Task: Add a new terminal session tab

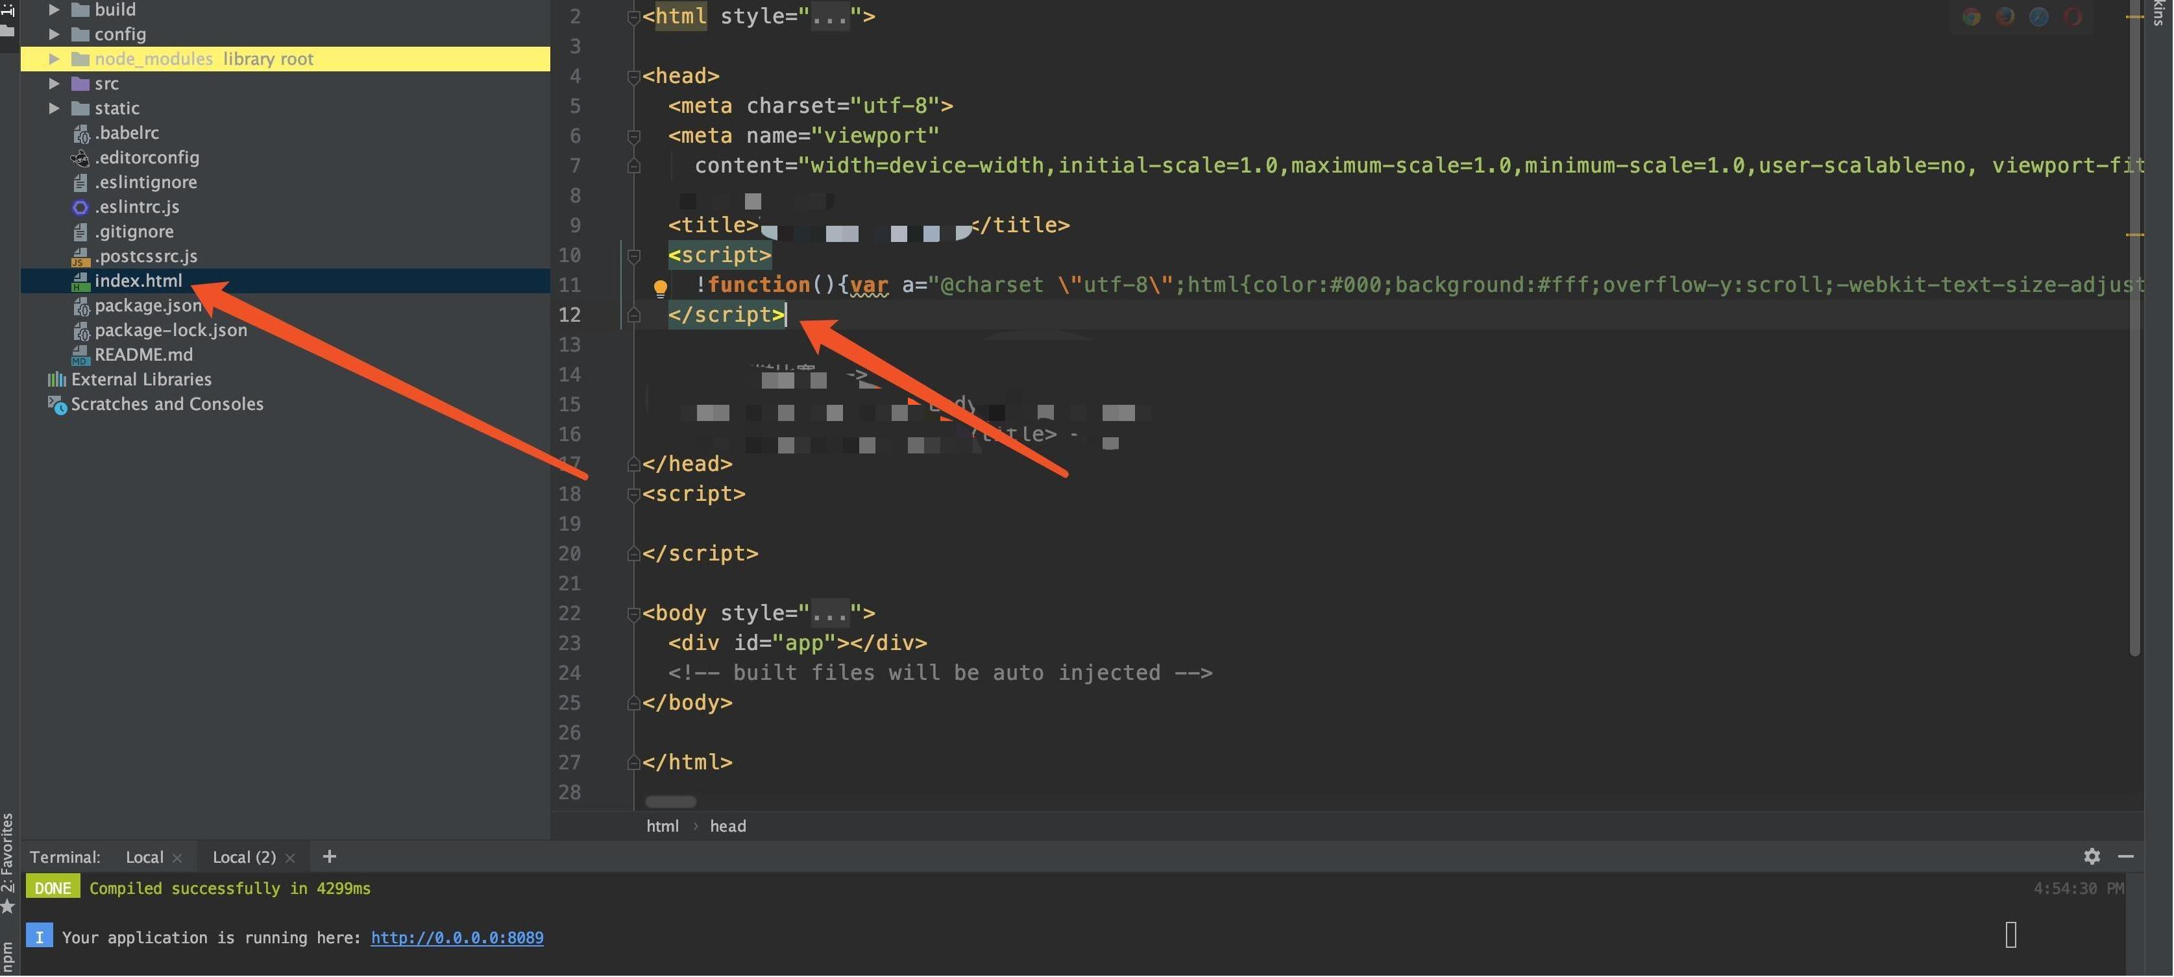Action: [x=329, y=856]
